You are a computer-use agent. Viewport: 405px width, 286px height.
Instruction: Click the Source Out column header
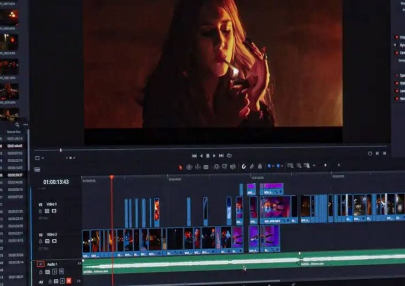[13, 132]
